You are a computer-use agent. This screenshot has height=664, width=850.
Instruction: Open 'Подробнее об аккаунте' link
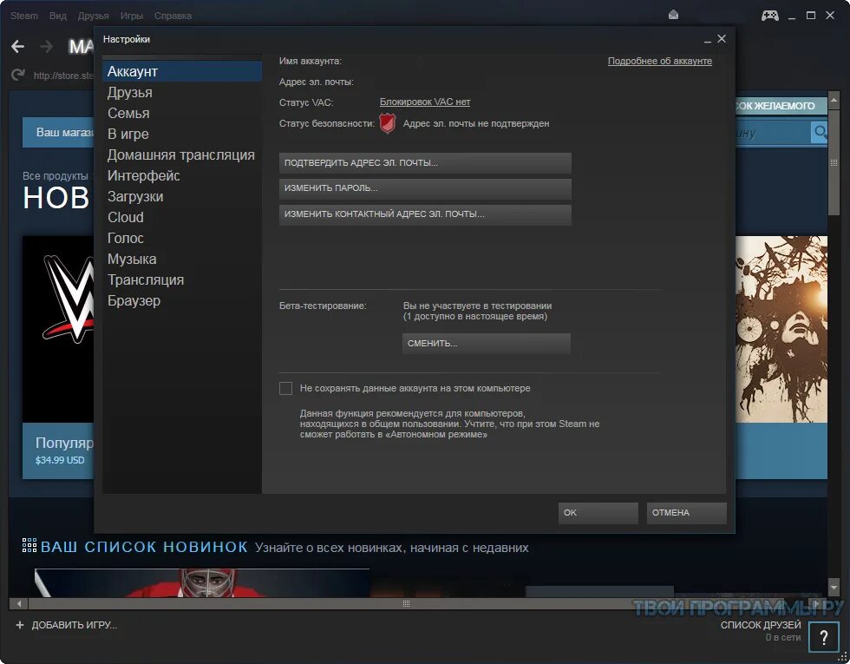click(660, 61)
